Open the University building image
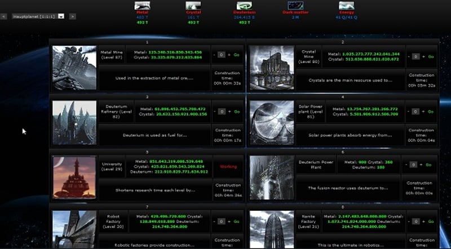This screenshot has height=249, width=451. coord(74,177)
